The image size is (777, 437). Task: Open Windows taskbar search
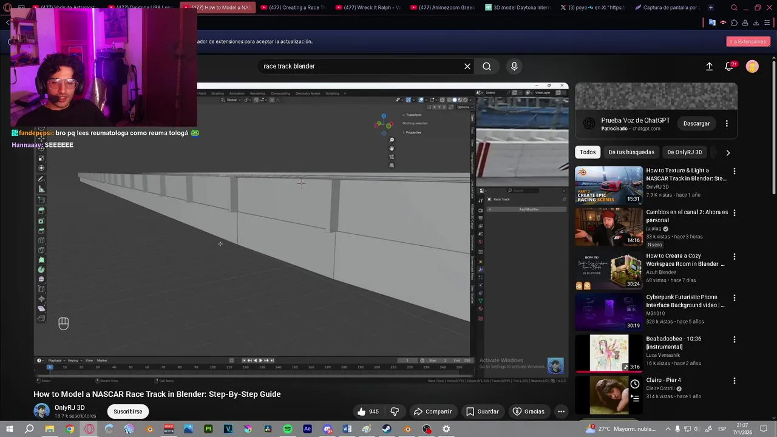[29, 429]
